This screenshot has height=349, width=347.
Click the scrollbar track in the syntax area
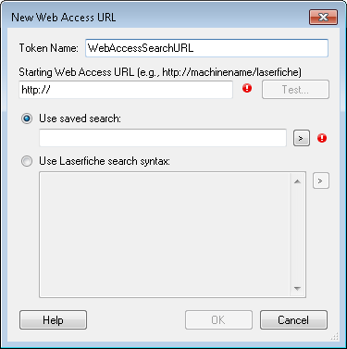[x=297, y=235]
